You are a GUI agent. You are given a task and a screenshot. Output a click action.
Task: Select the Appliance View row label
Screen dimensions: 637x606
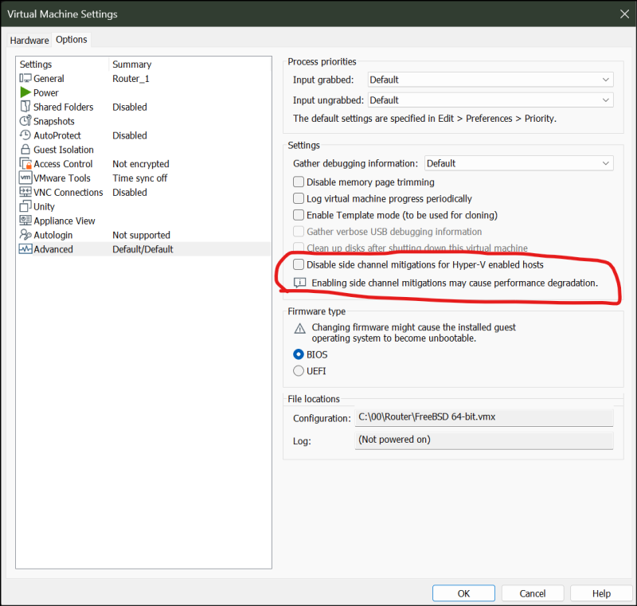tap(64, 221)
